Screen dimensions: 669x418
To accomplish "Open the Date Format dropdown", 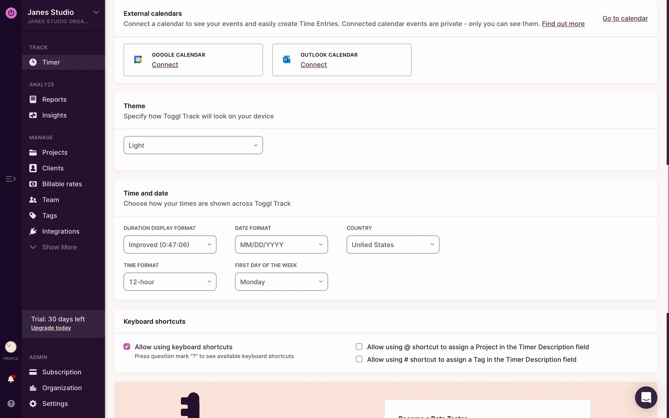I will 281,245.
